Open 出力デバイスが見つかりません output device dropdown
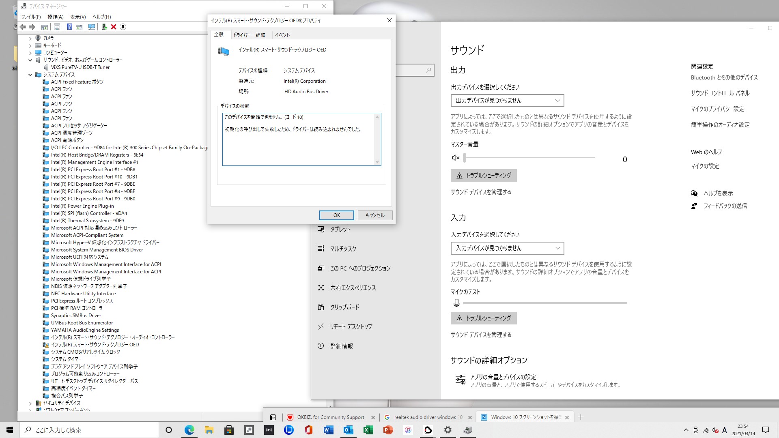The width and height of the screenshot is (779, 438). (x=507, y=101)
